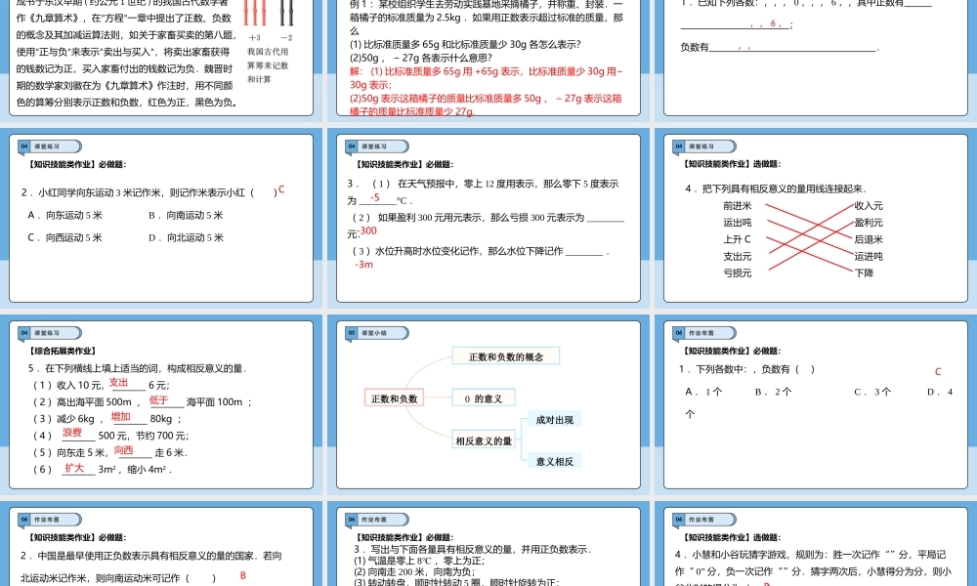Click the matching item 运出吨
The height and width of the screenshot is (586, 977).
pyautogui.click(x=738, y=223)
